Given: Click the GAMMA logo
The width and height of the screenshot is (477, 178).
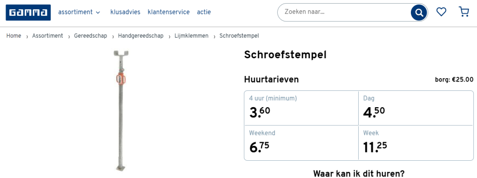Looking at the screenshot, I should 28,13.
